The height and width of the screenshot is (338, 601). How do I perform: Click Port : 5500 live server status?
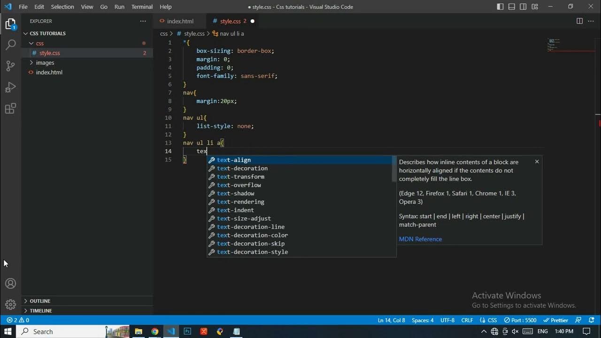click(x=520, y=320)
